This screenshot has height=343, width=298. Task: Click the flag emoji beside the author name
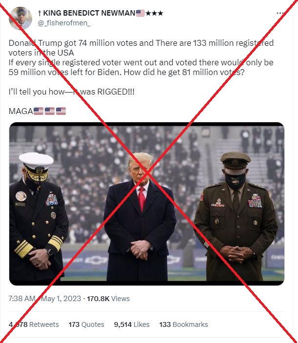pyautogui.click(x=140, y=13)
